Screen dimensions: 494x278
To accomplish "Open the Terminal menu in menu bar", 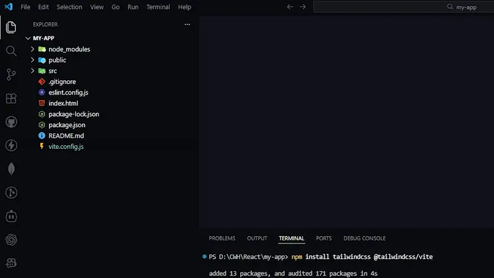I will [158, 7].
